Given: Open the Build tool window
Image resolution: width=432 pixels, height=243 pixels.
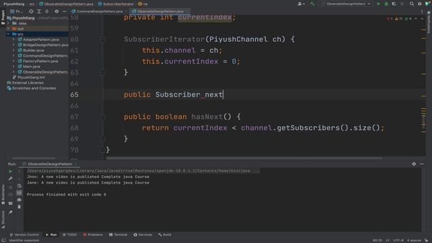Looking at the screenshot, I should click(x=165, y=235).
